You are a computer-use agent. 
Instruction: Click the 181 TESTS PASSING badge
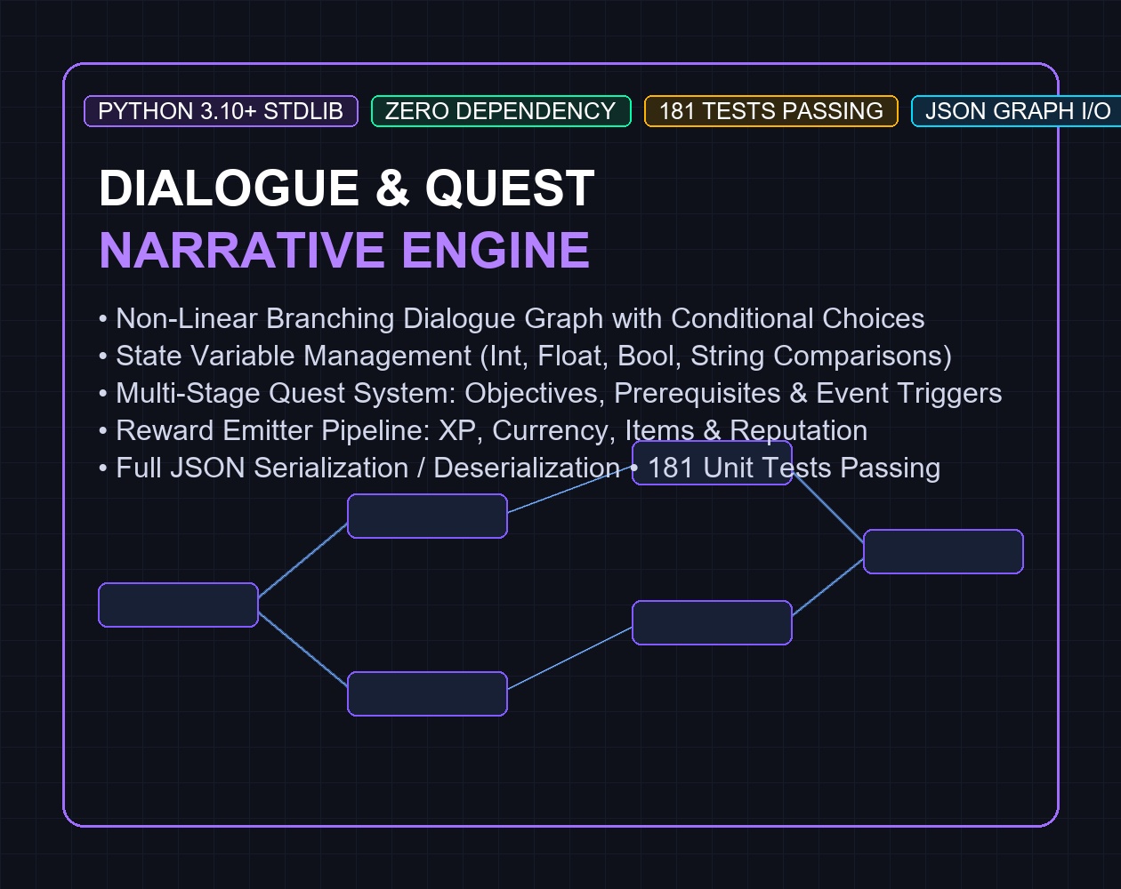[x=771, y=111]
